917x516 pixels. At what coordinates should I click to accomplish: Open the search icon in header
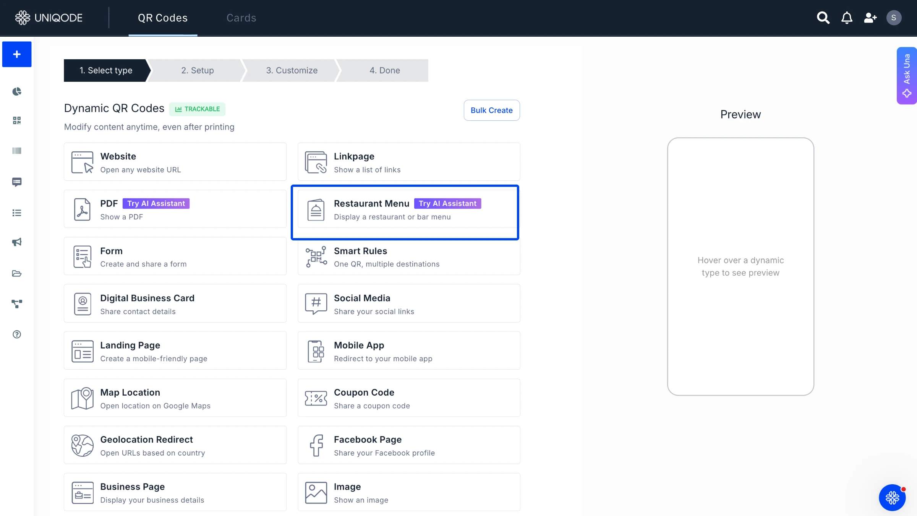coord(823,18)
